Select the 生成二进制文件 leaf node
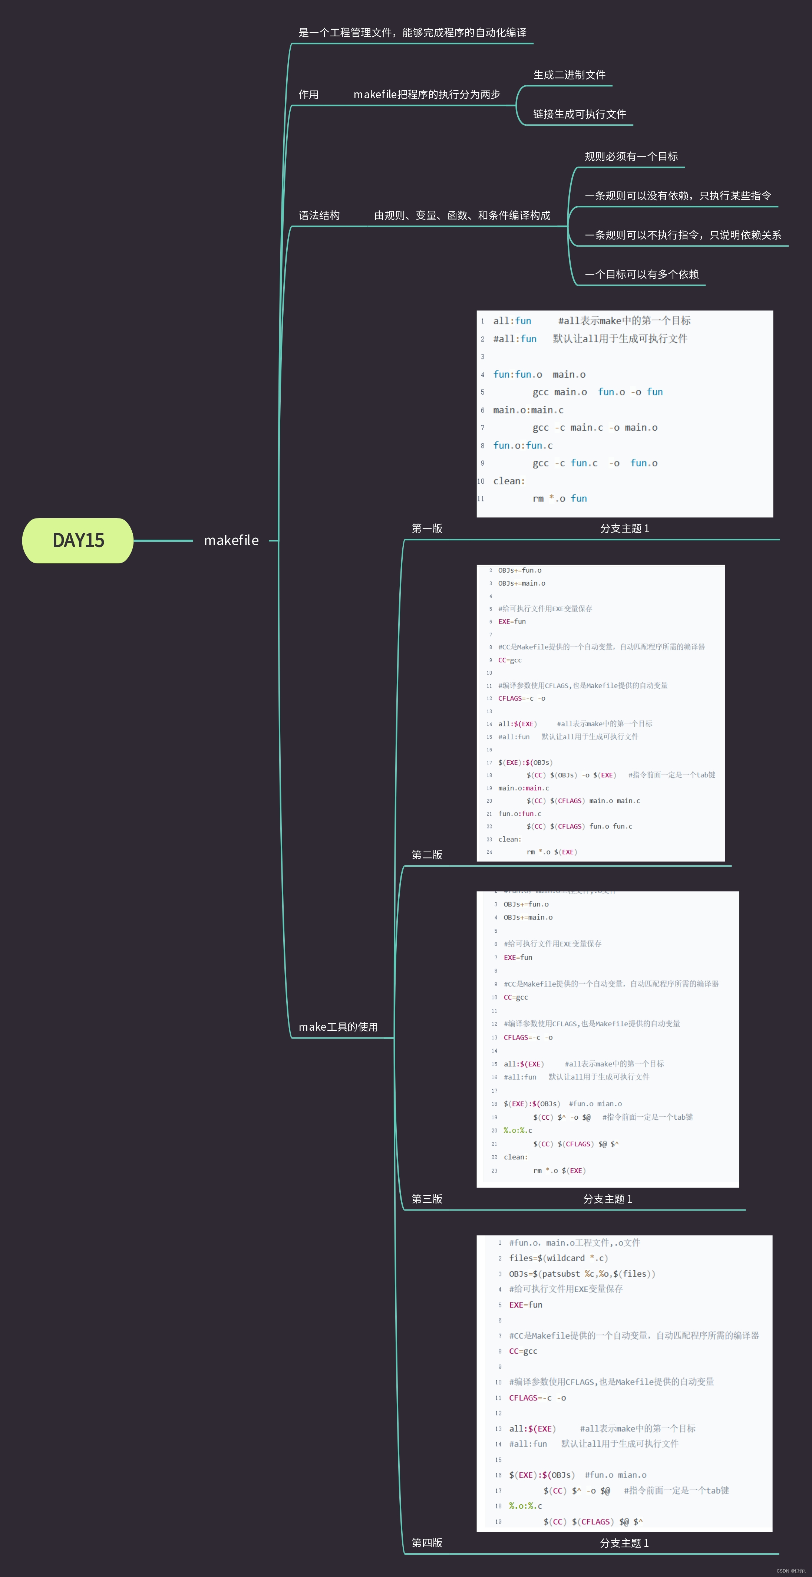This screenshot has height=1577, width=812. (569, 75)
